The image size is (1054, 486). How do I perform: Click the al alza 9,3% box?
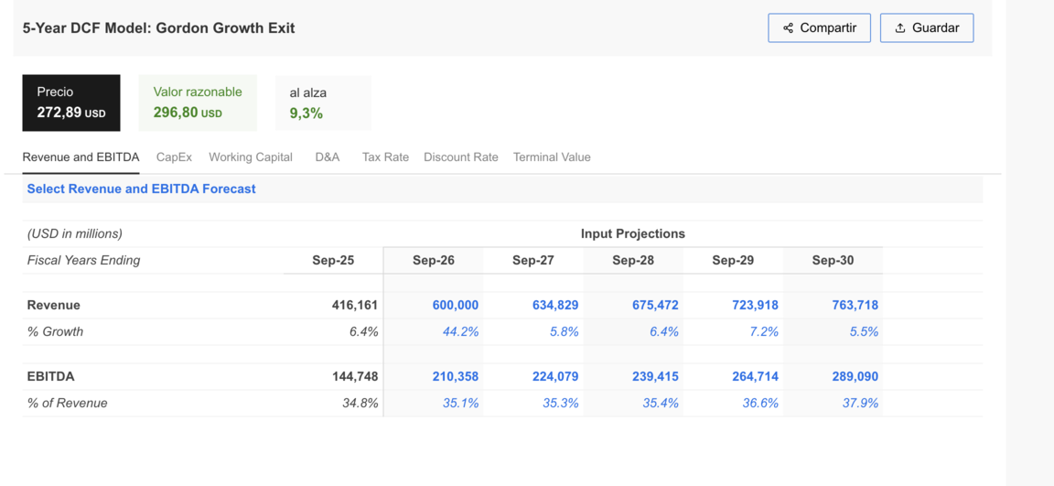pyautogui.click(x=323, y=103)
